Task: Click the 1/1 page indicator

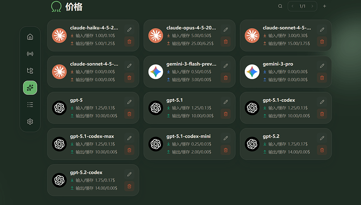Action: 302,6
